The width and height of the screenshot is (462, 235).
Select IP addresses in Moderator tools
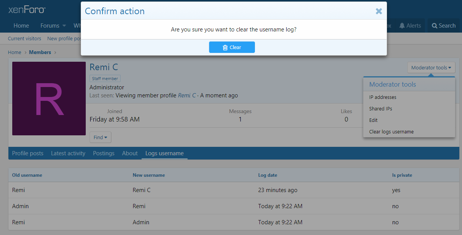(382, 97)
